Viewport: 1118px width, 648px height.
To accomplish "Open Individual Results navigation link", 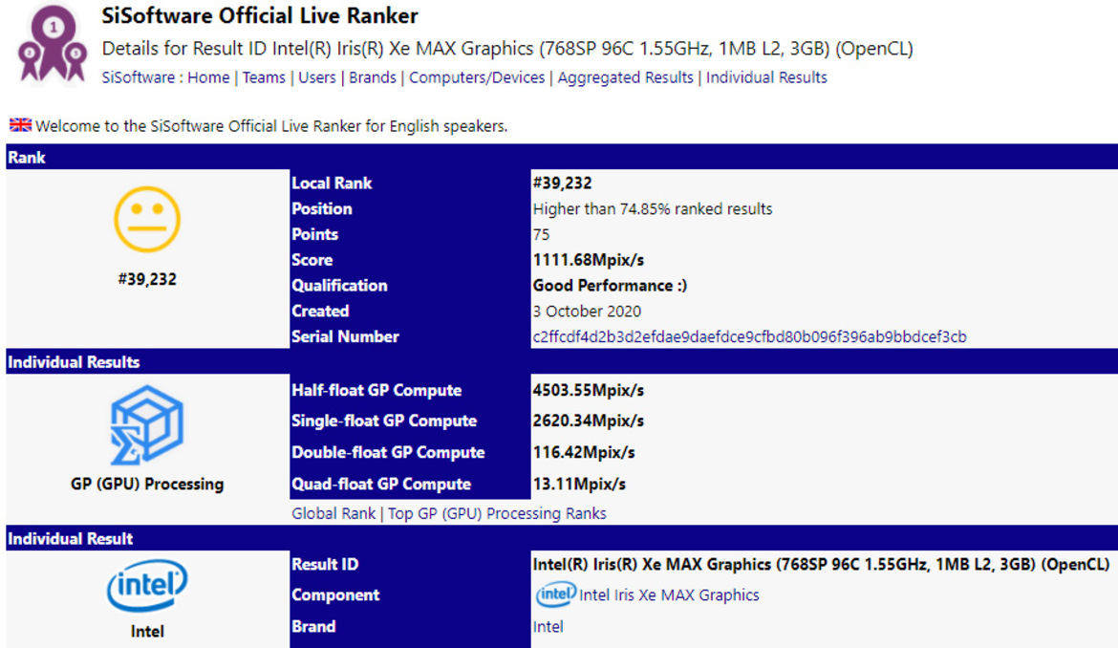I will pyautogui.click(x=766, y=77).
